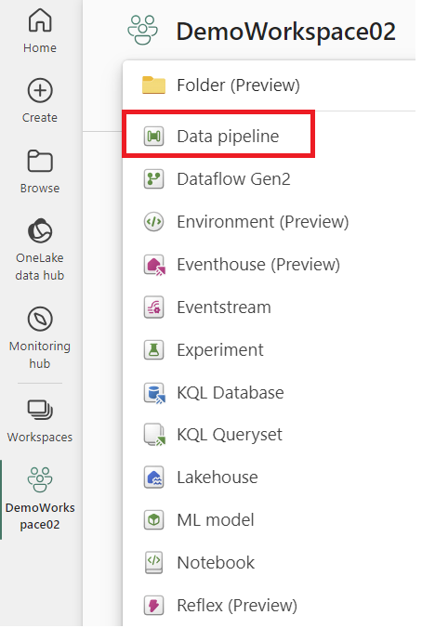The image size is (422, 628).
Task: Click the Create plus icon
Action: (40, 90)
